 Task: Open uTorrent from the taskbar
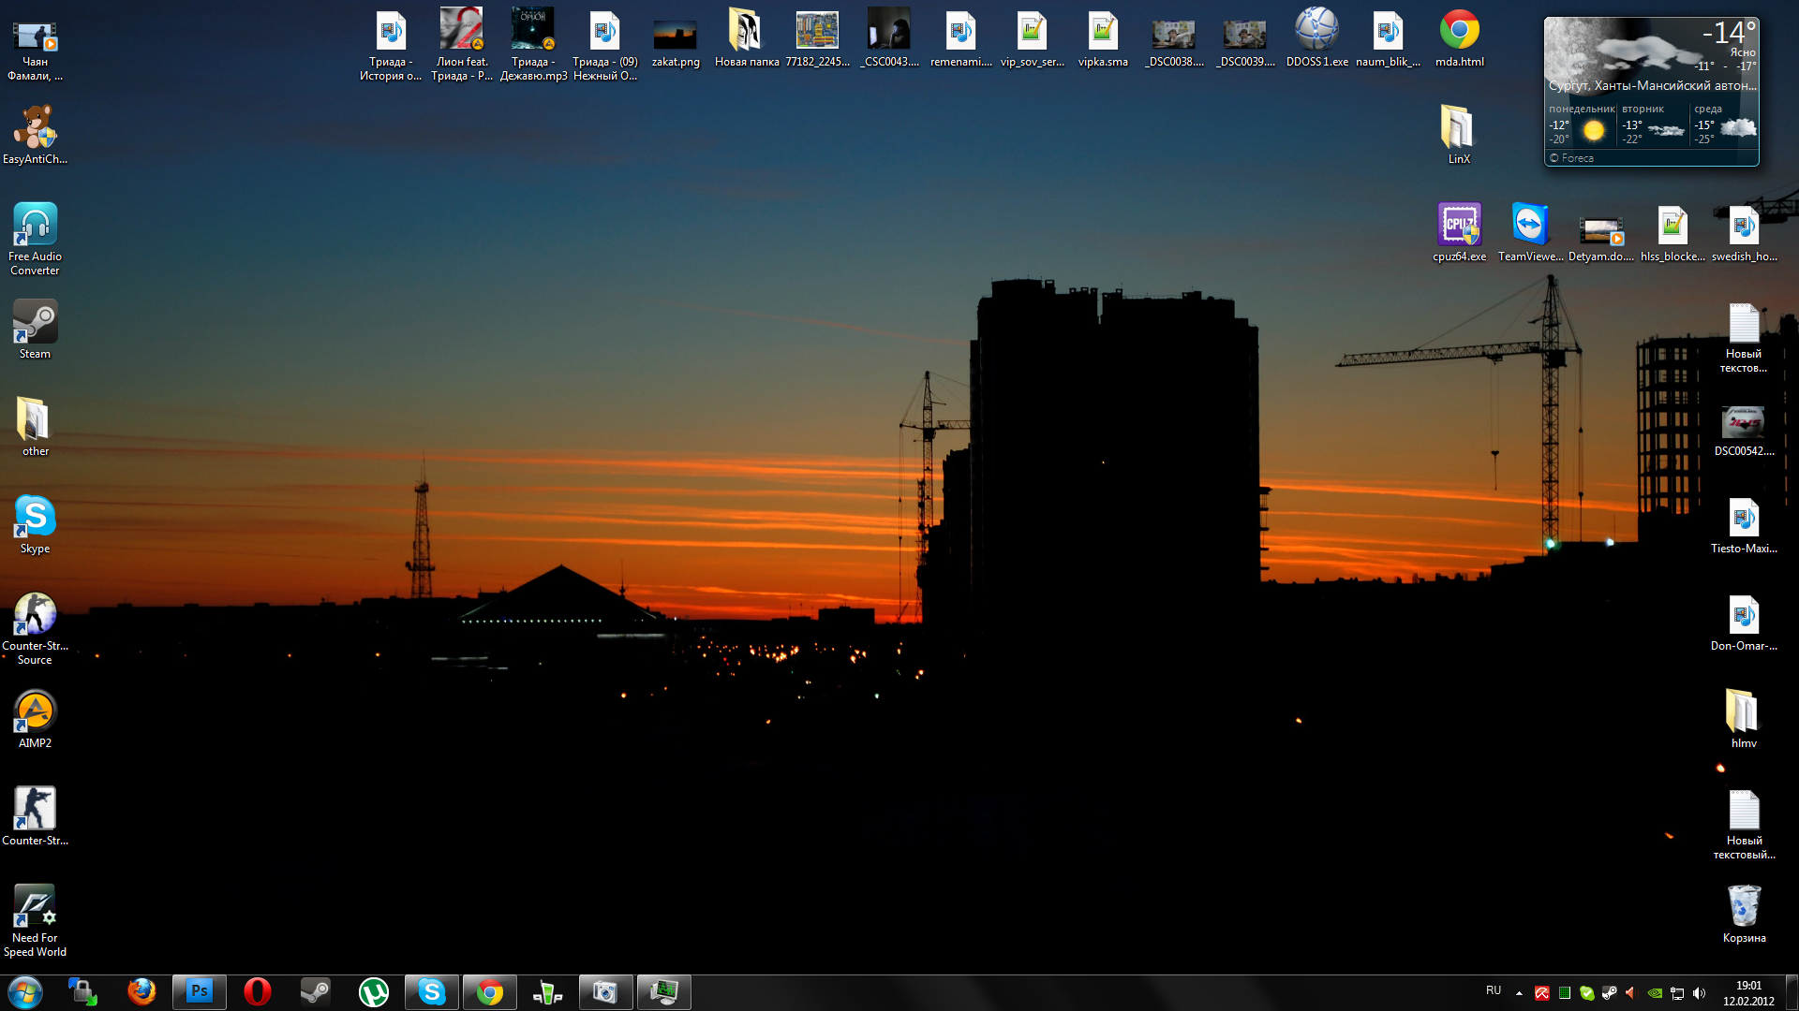[374, 991]
